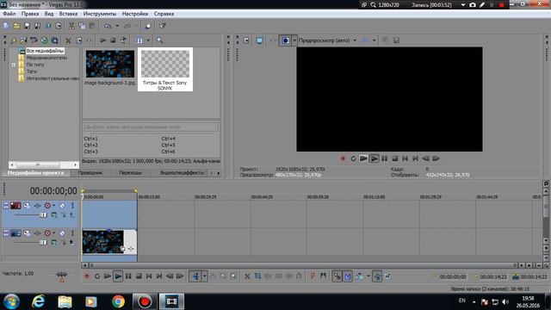The image size is (551, 310).
Task: Open the Справка menu
Action: [x=164, y=14]
